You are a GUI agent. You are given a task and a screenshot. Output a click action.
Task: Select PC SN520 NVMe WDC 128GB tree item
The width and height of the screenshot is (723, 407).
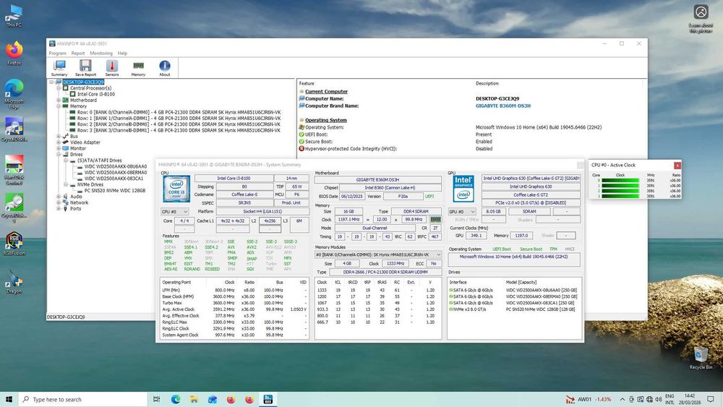point(115,190)
